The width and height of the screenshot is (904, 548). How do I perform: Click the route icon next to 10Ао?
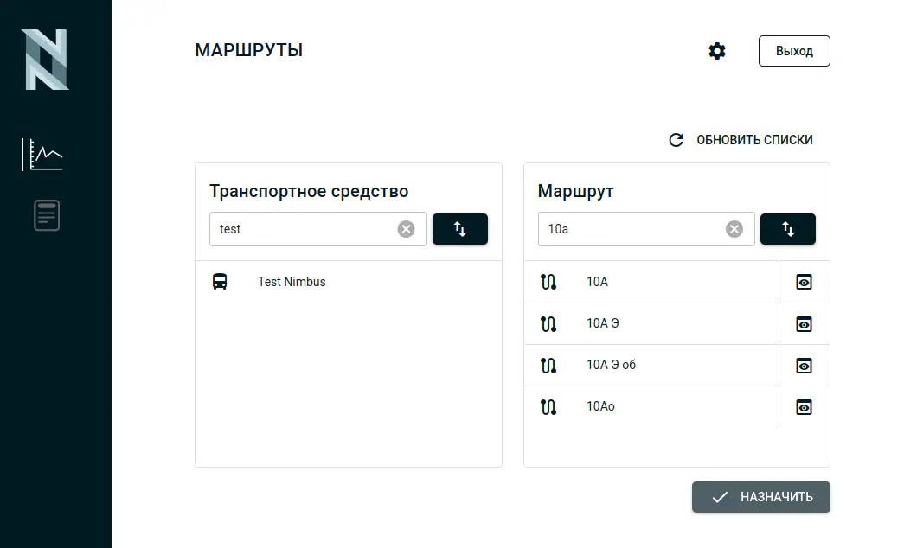[x=548, y=406]
